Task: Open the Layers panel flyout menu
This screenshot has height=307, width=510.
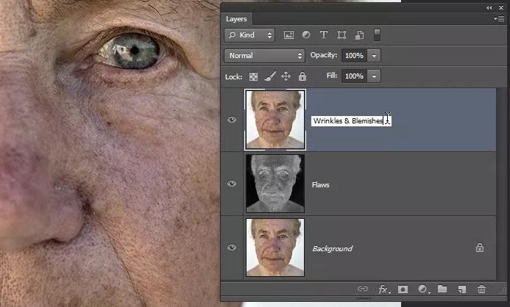Action: [x=499, y=18]
